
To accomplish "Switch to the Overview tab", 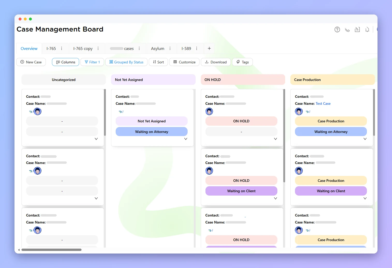I will (x=29, y=48).
